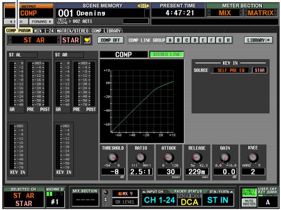Click next scene 002 ACT1
The image size is (281, 210).
point(82,21)
